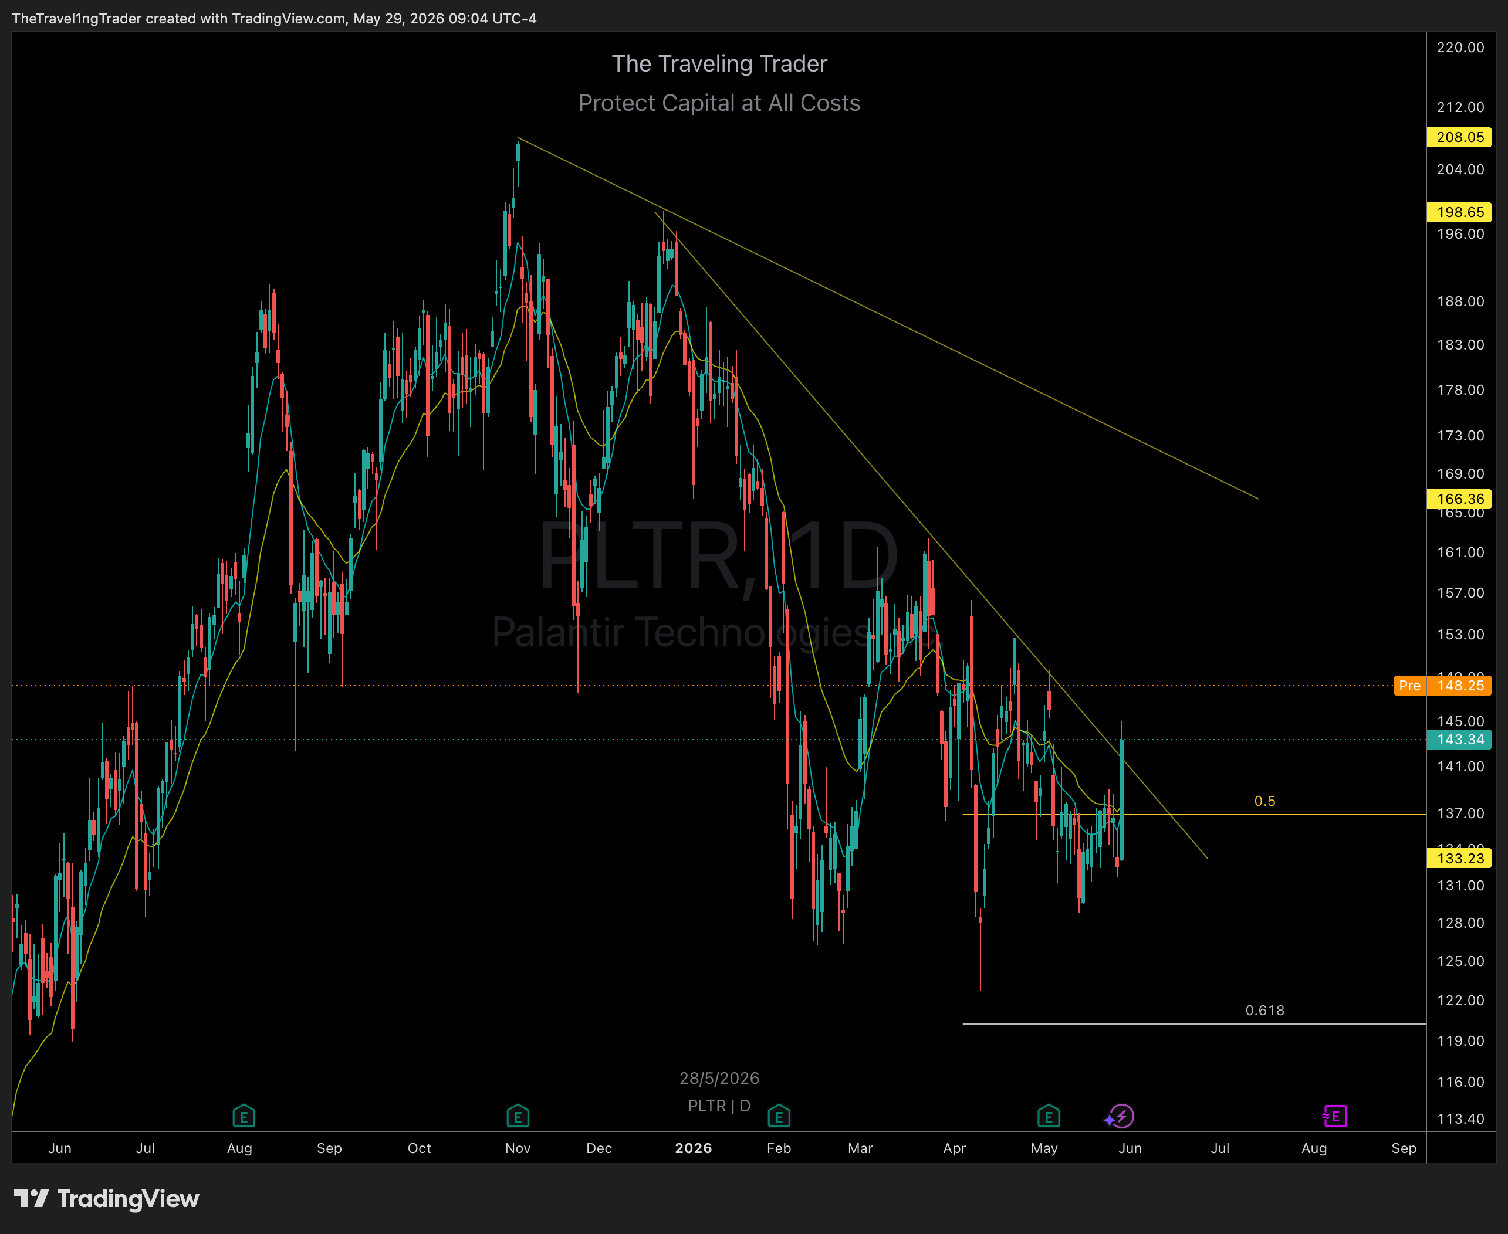Select the Feb label on time axis
Image resolution: width=1508 pixels, height=1234 pixels.
[779, 1148]
